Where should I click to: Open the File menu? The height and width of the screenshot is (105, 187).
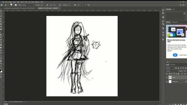(x=3, y=2)
